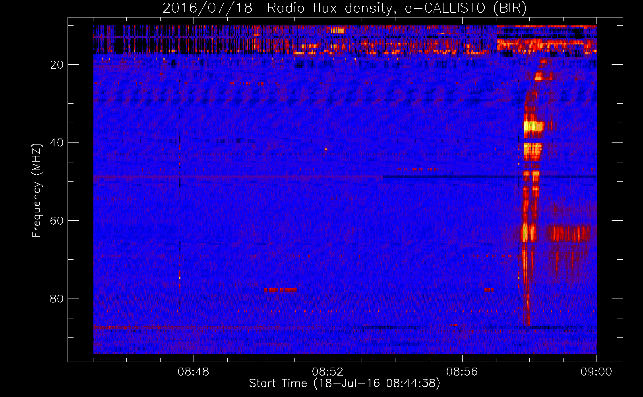
Task: Click the Start Time axis label
Action: point(345,384)
